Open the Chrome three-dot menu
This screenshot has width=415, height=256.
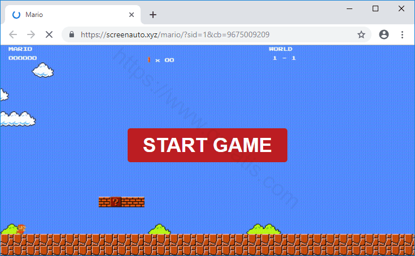pos(403,34)
